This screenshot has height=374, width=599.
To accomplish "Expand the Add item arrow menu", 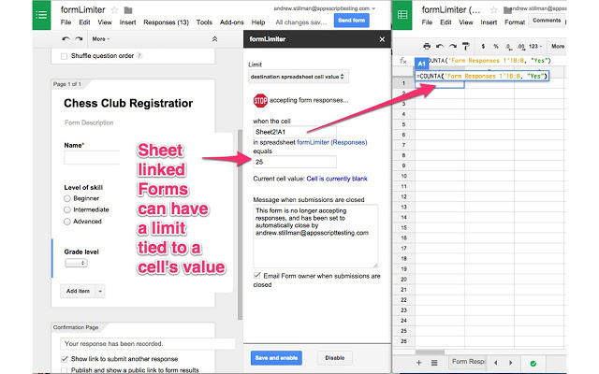I will (100, 291).
